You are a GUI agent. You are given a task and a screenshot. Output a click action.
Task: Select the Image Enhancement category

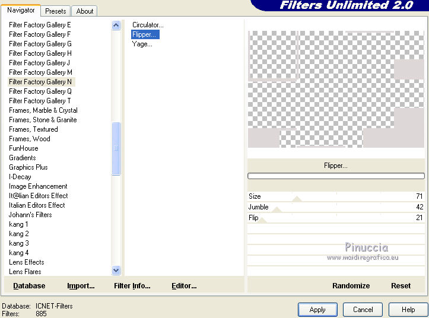pyautogui.click(x=38, y=186)
